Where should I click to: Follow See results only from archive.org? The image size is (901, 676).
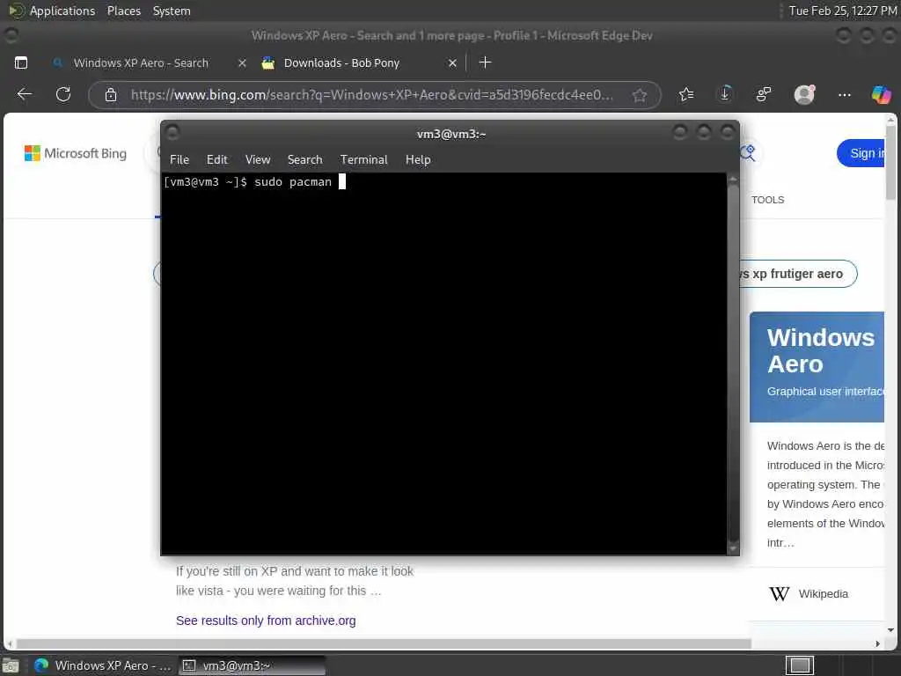(266, 621)
